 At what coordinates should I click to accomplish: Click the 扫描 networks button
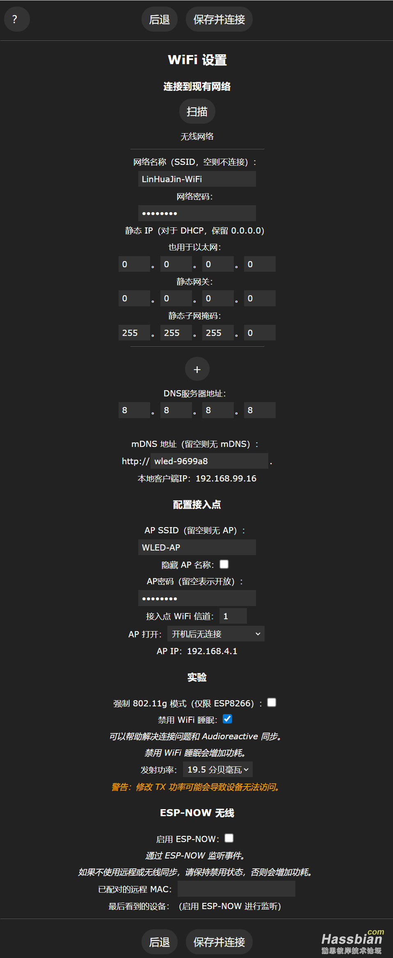pos(197,111)
